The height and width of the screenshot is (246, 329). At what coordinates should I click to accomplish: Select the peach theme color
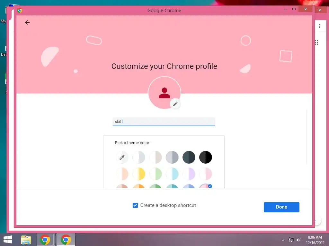(122, 174)
